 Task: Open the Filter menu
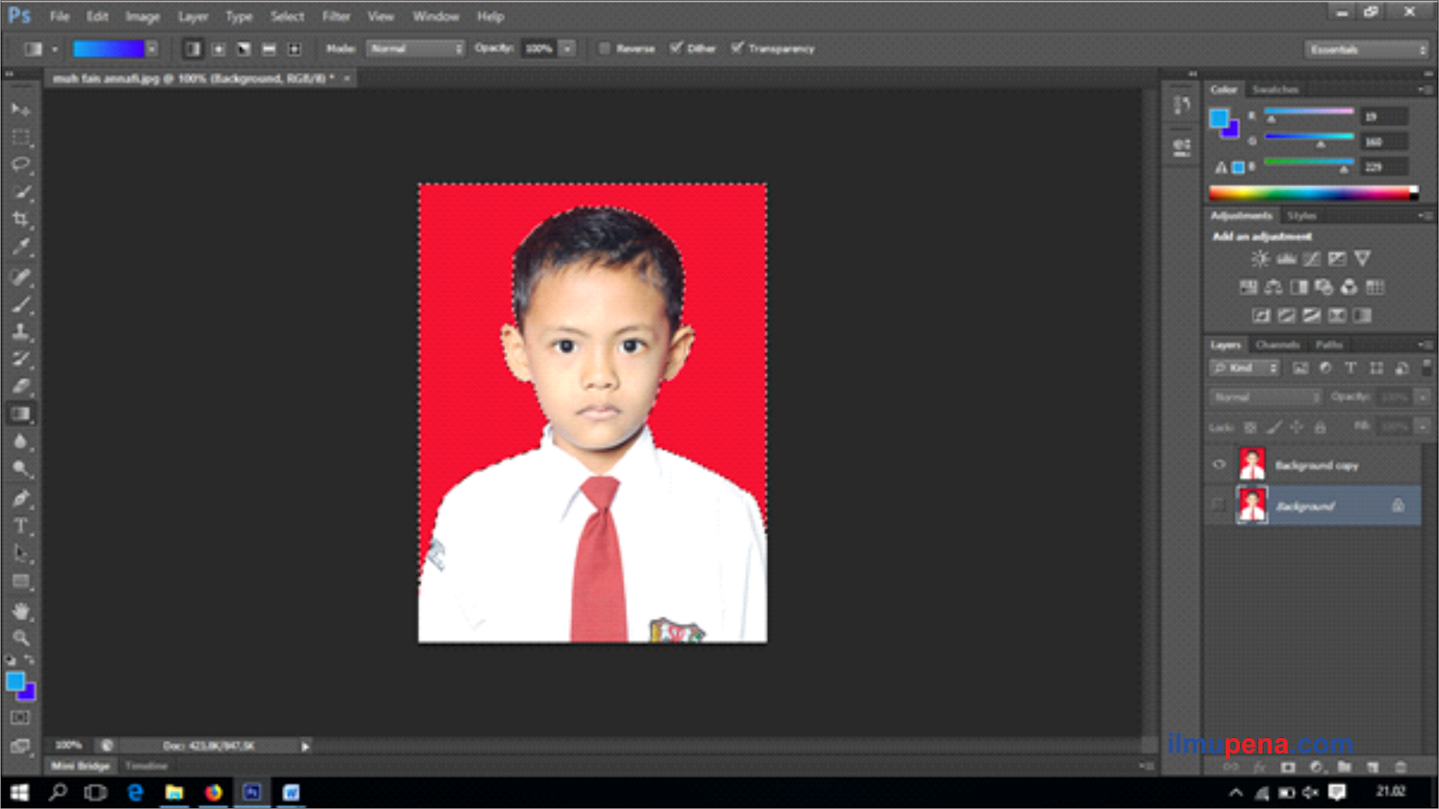336,16
